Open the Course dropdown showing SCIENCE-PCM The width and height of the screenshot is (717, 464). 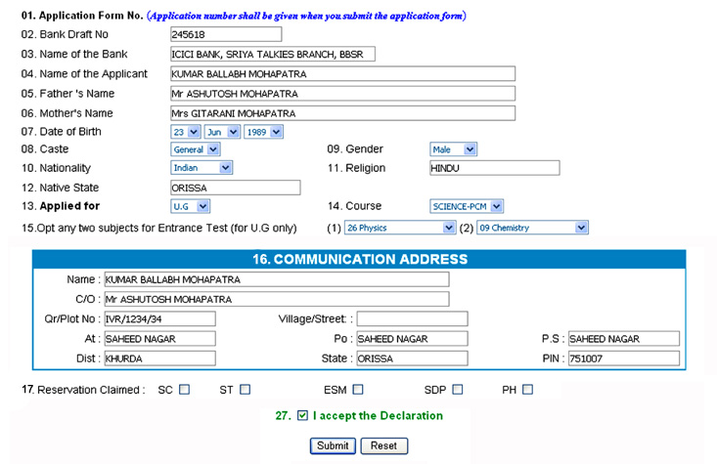point(467,206)
